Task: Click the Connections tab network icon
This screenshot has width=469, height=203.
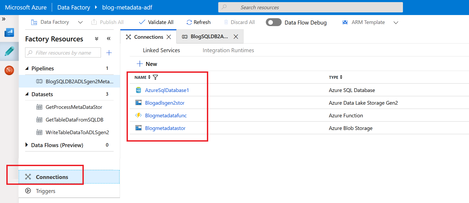Action: [x=128, y=37]
